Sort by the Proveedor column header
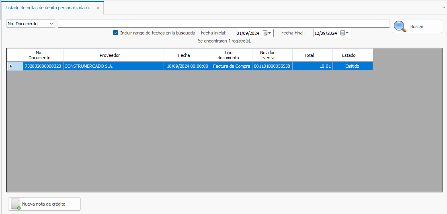Viewport: 447px width, 214px height. 110,55
